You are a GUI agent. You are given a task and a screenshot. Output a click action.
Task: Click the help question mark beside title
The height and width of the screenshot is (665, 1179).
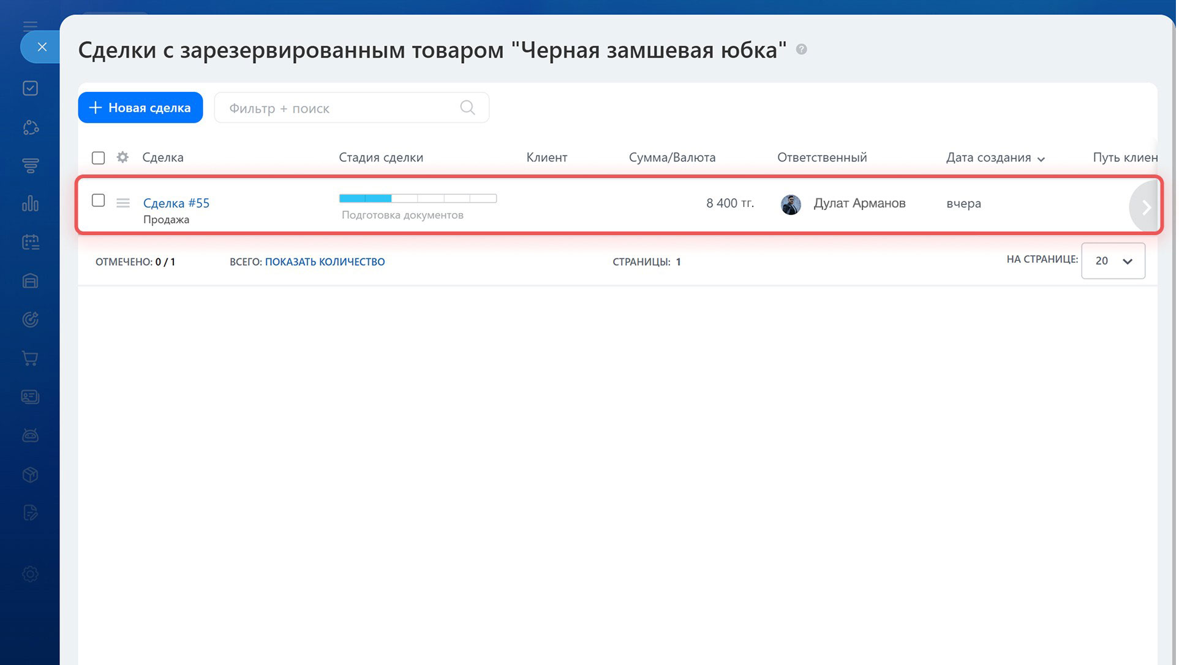(802, 50)
